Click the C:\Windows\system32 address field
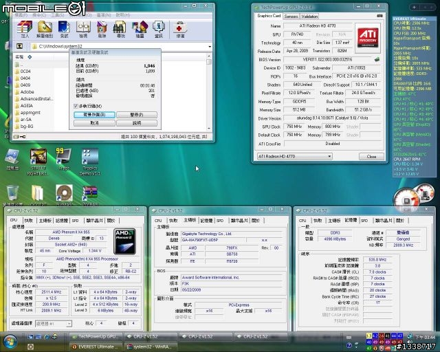This screenshot has width=440, height=352. coord(121,46)
